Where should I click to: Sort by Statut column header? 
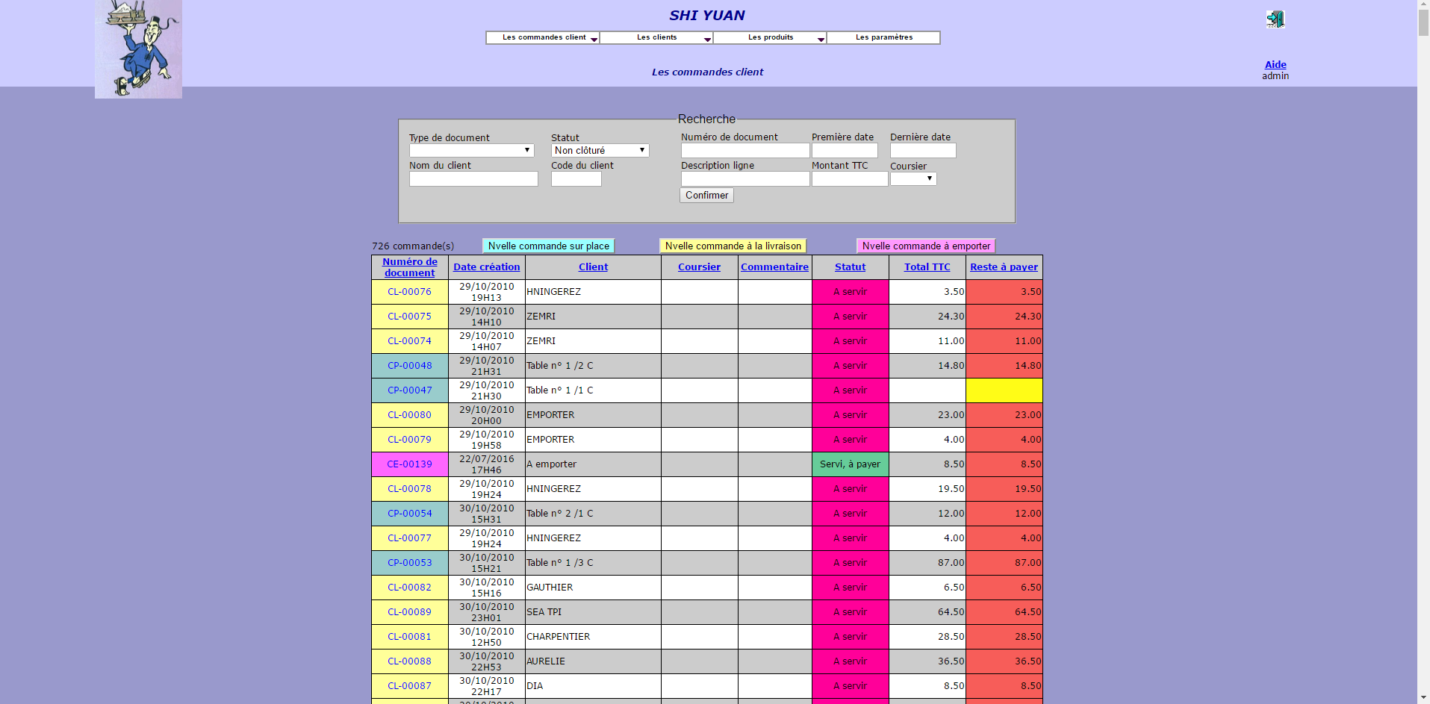[850, 267]
